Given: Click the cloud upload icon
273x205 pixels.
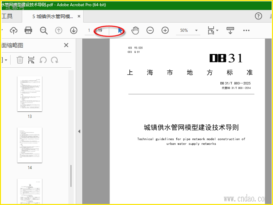Looking at the screenshot, I should (14, 30).
